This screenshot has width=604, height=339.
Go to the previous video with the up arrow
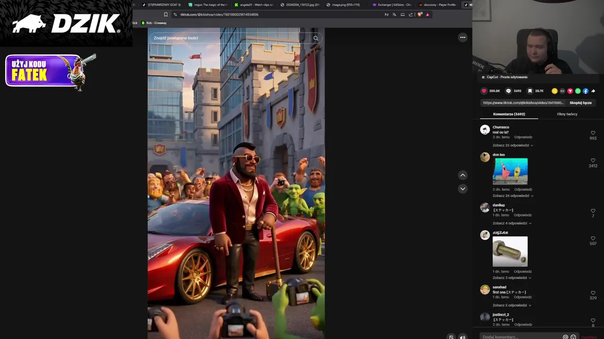point(462,175)
